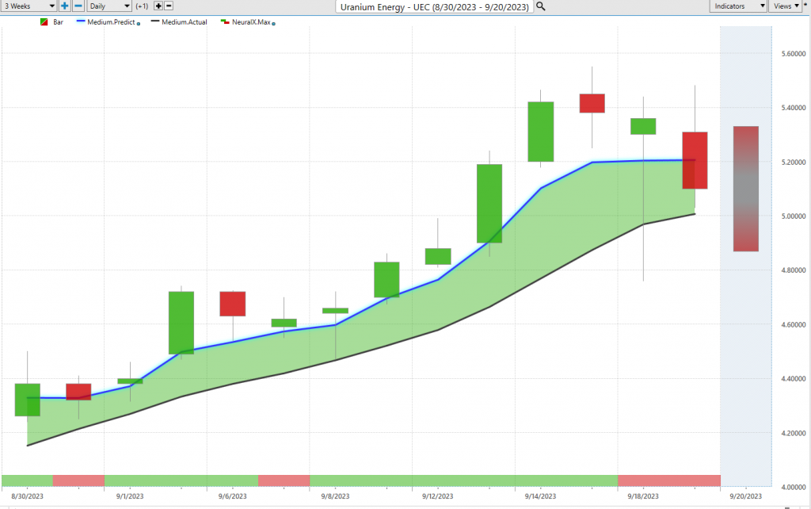The height and width of the screenshot is (509, 811).
Task: Click the 4.40000 price axis label
Action: click(794, 378)
